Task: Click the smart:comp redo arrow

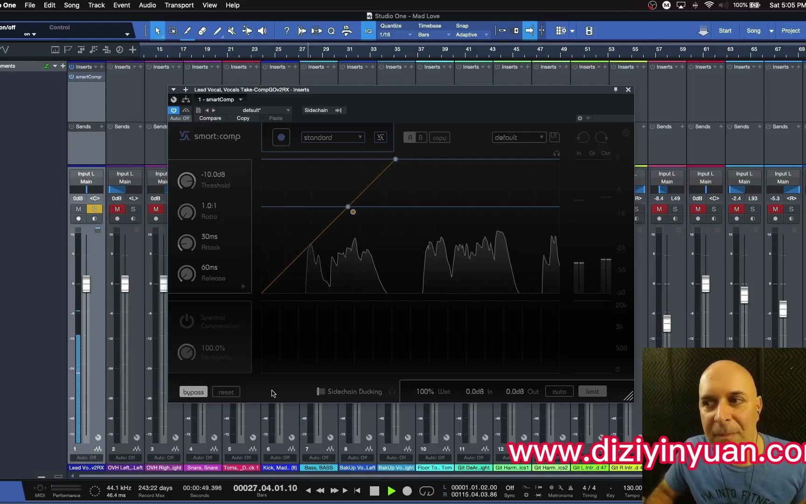Action: pyautogui.click(x=602, y=137)
